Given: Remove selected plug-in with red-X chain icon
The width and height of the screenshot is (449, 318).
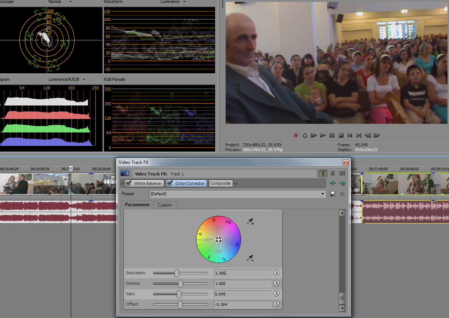Looking at the screenshot, I should [x=342, y=183].
